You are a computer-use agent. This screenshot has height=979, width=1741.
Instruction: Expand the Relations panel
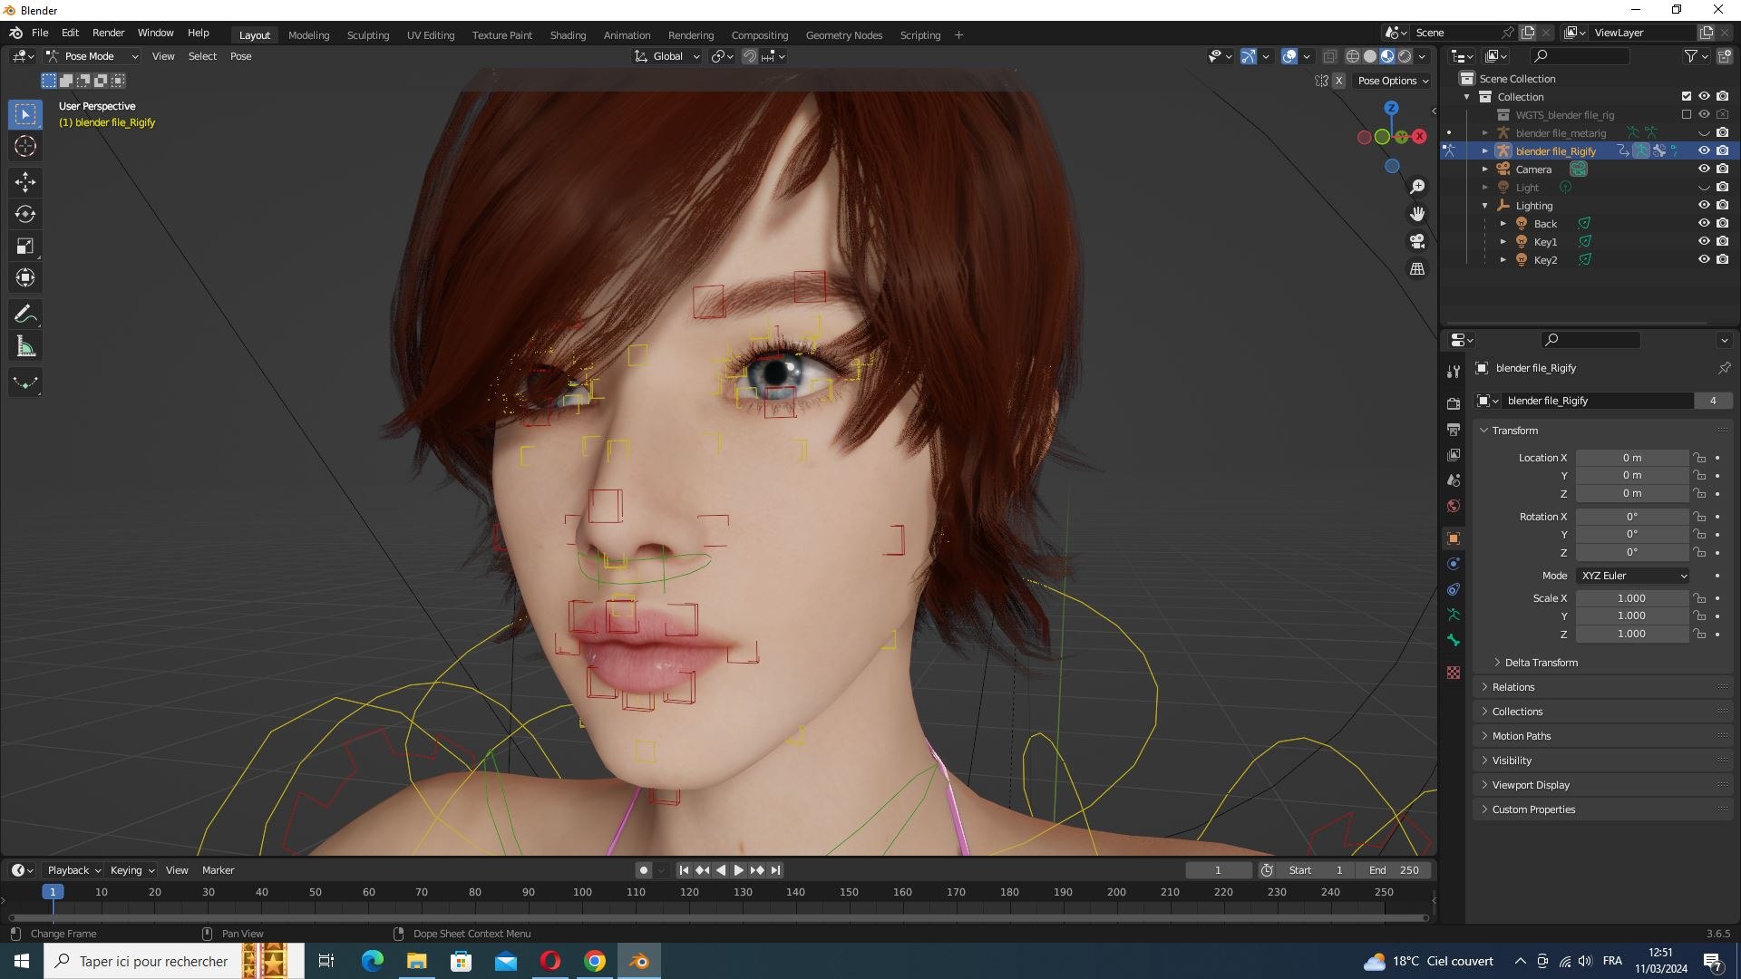pos(1513,687)
